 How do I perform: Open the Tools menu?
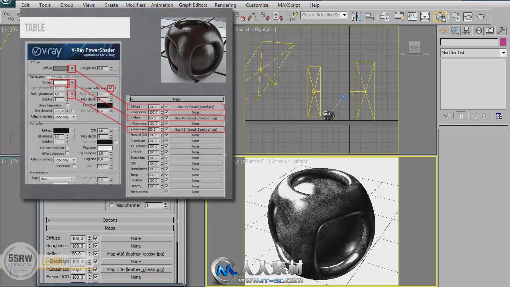(x=45, y=5)
